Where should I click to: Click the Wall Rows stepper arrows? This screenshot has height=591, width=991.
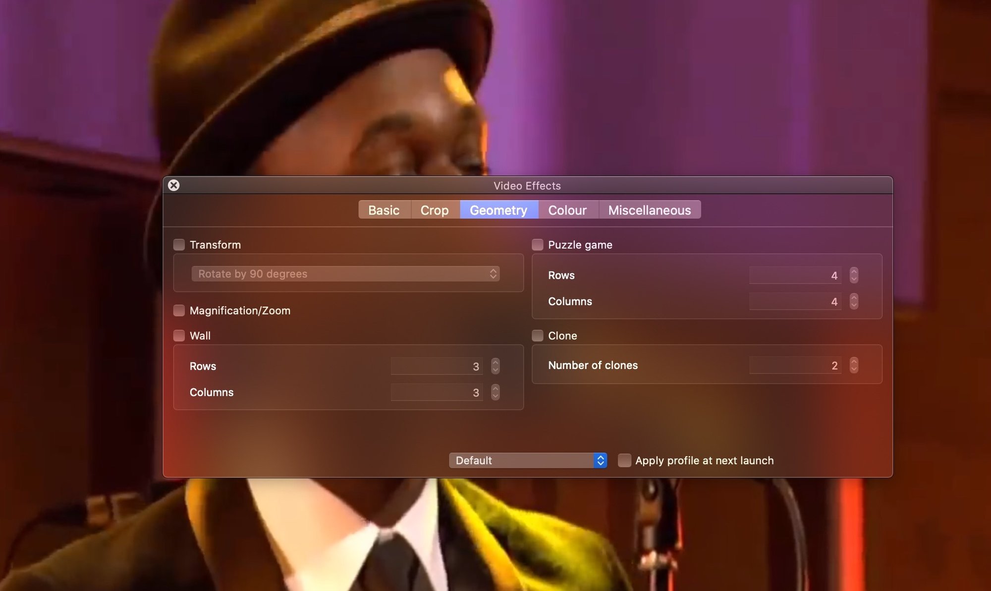[x=495, y=366]
